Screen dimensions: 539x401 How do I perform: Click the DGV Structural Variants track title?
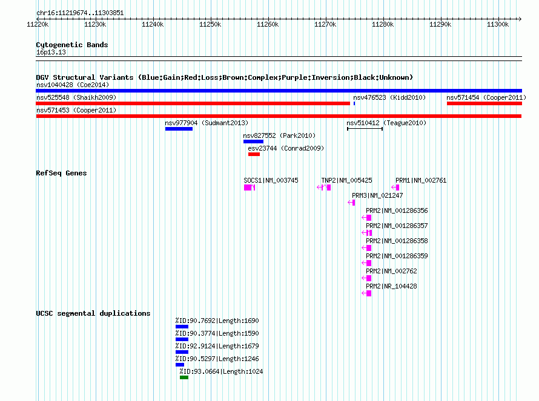coord(225,77)
